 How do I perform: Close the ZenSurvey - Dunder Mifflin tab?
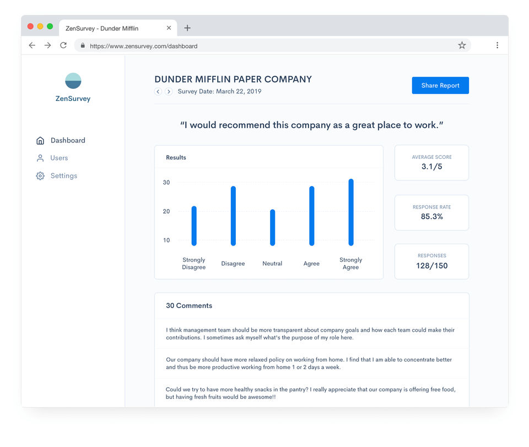click(x=169, y=28)
